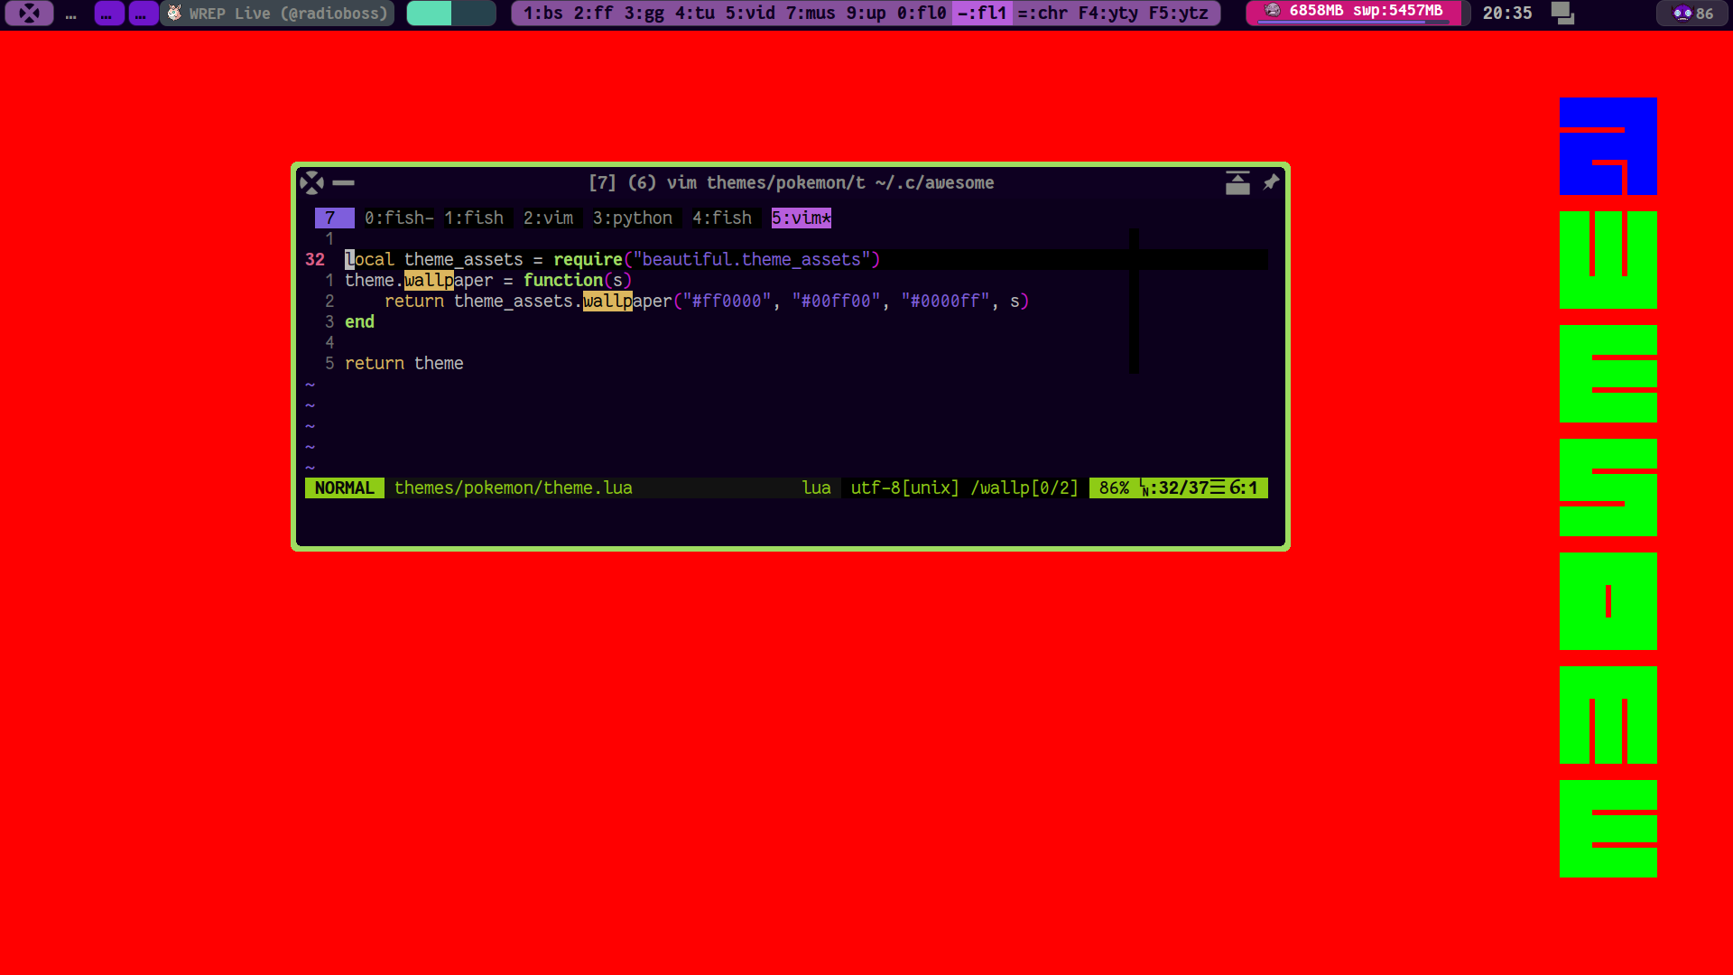Click the purple ghost icon showing 86
Image resolution: width=1733 pixels, height=975 pixels.
1682,14
